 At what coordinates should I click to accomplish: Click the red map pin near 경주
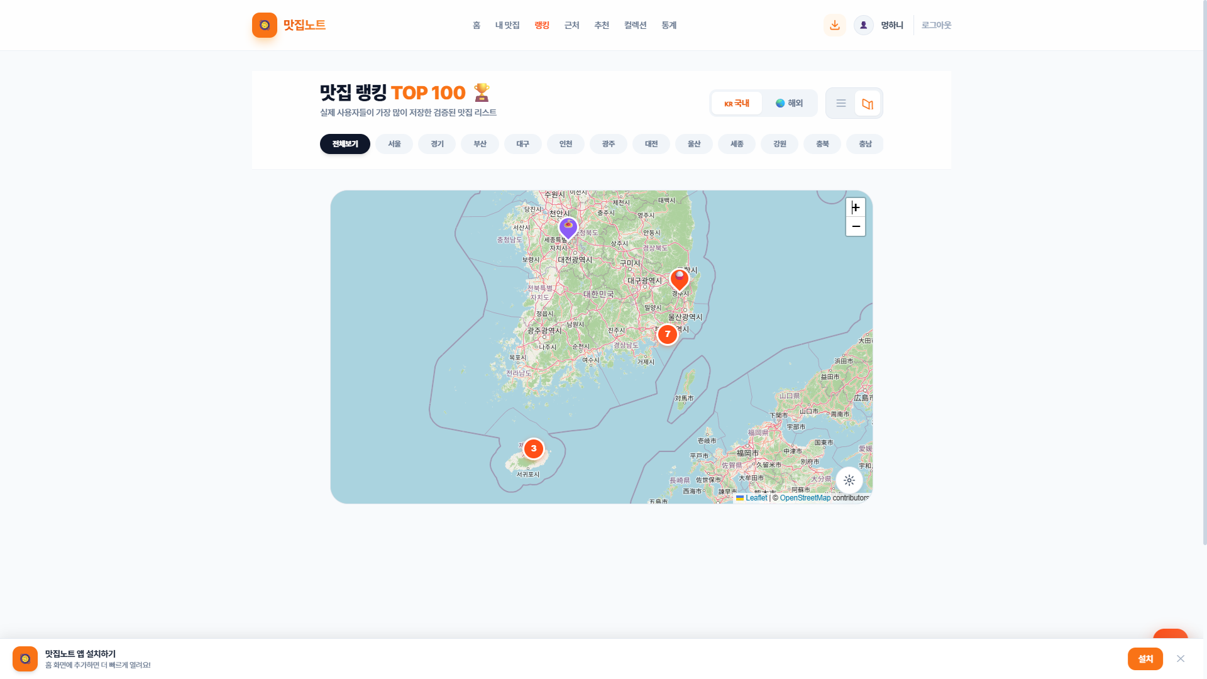680,279
